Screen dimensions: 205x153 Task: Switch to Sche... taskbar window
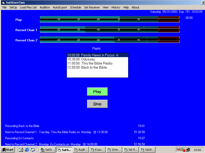click(x=114, y=150)
